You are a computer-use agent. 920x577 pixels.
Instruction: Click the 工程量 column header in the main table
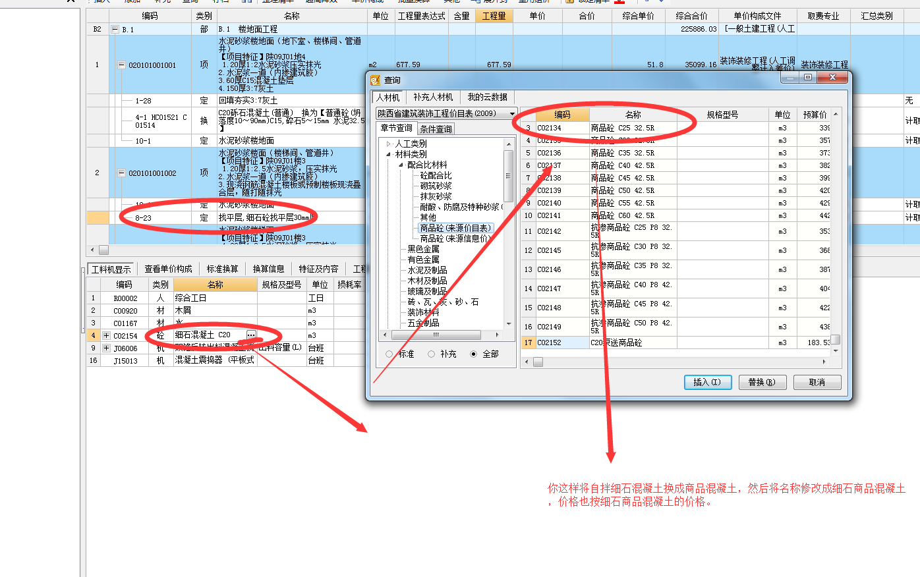pos(494,16)
